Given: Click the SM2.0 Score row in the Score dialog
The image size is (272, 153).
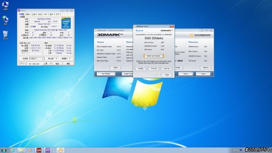Looking at the screenshot, I should (154, 42).
